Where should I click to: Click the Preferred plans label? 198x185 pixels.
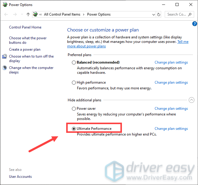coord(79,55)
